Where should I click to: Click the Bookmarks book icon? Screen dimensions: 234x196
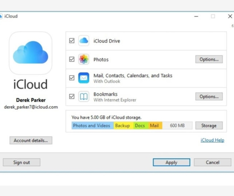pyautogui.click(x=84, y=96)
